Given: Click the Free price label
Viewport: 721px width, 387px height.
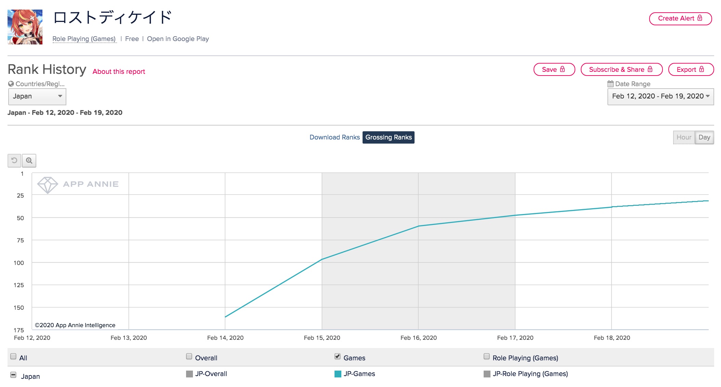Looking at the screenshot, I should pos(132,39).
